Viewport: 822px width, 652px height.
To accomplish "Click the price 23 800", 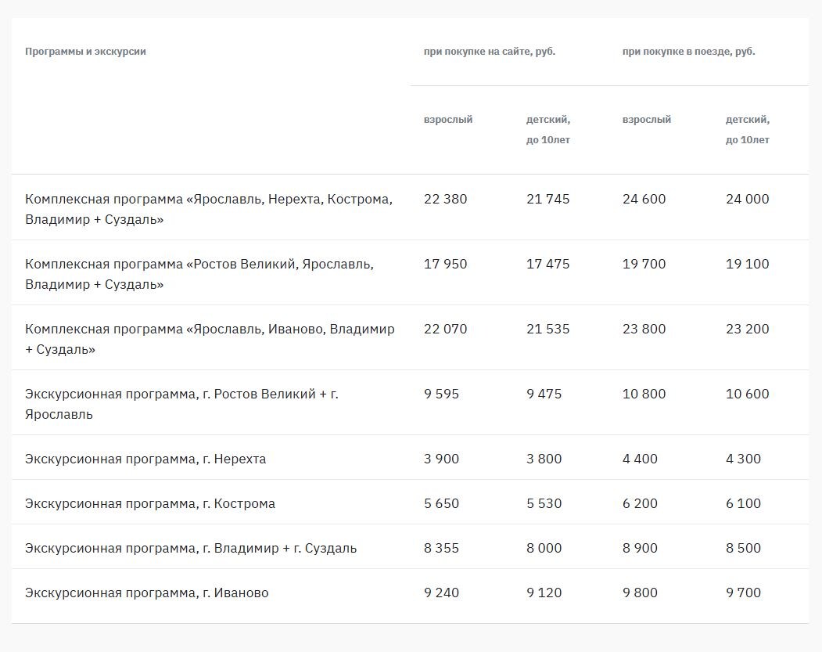I will click(644, 329).
